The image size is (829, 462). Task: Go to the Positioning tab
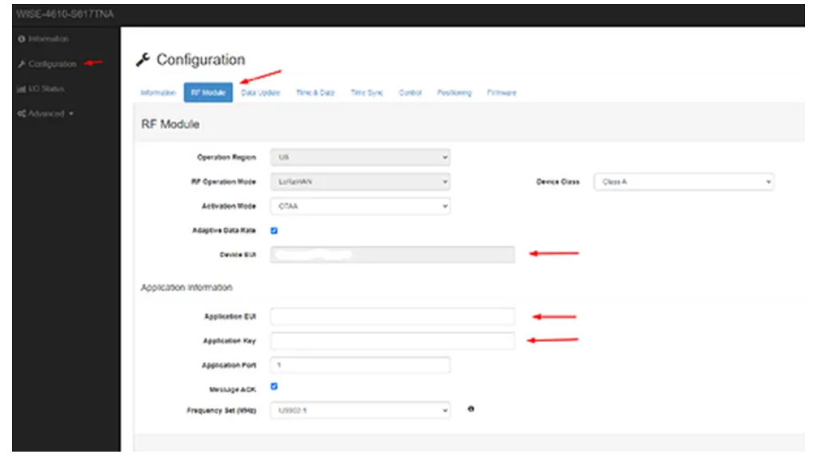(454, 93)
